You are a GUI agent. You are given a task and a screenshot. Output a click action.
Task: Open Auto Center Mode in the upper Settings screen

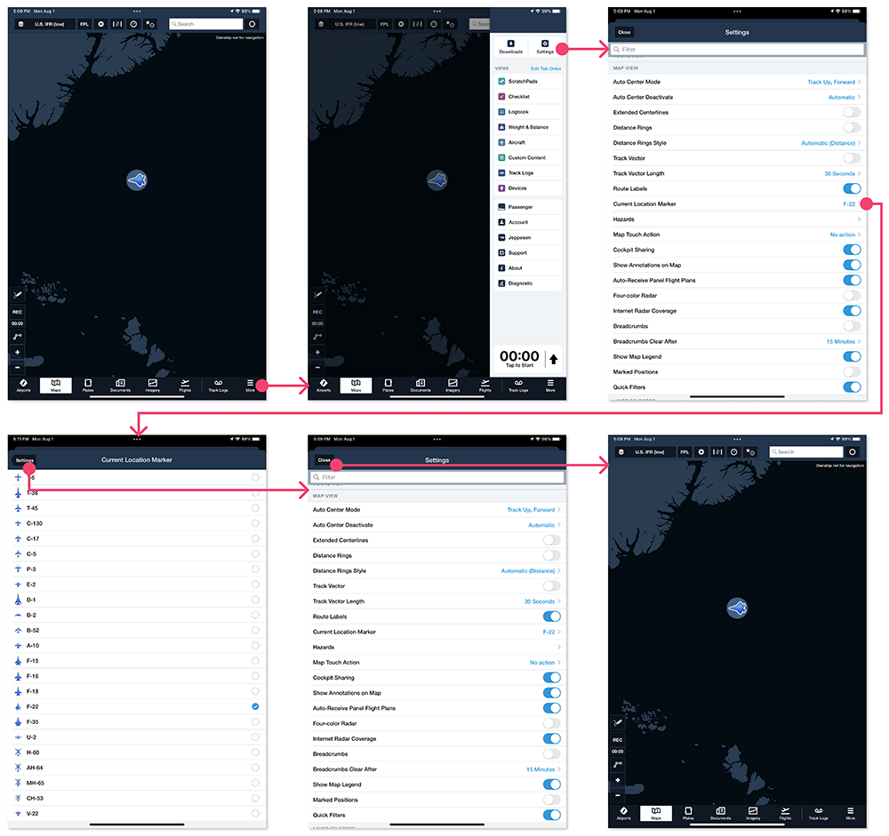pyautogui.click(x=737, y=82)
